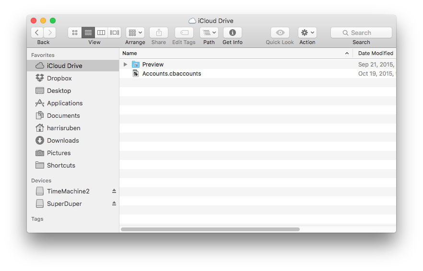Open Applications in the sidebar

(73, 103)
